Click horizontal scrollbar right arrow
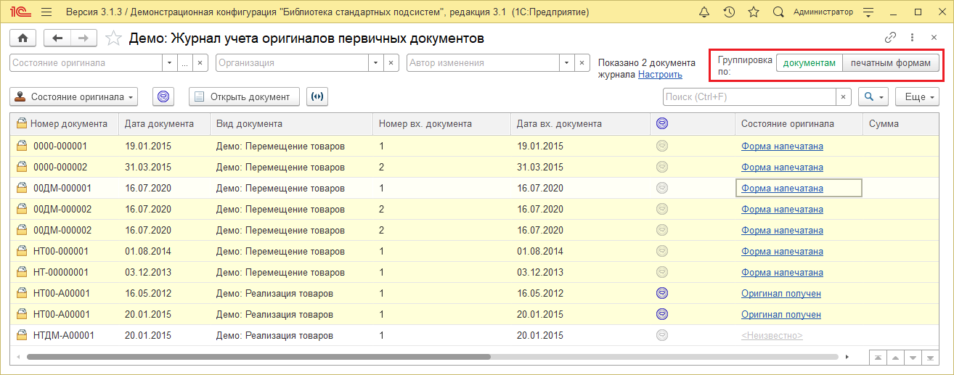This screenshot has width=954, height=375. coord(847,357)
